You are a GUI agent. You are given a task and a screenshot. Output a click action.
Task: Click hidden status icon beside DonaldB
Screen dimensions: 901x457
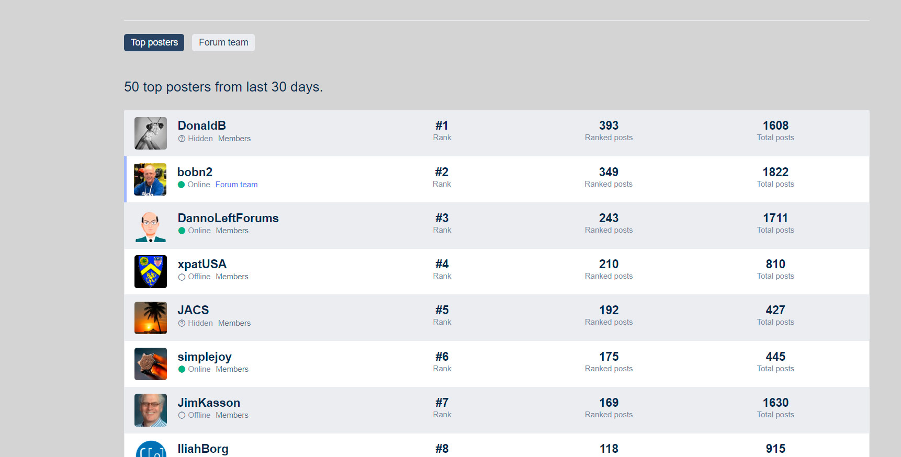pos(182,139)
